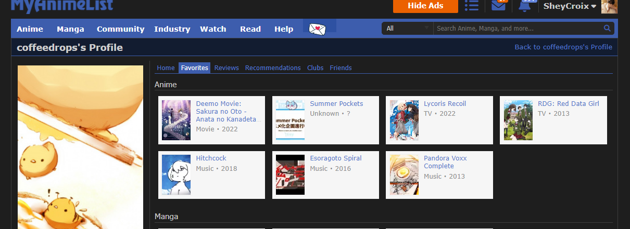Open the Manga menu
This screenshot has width=630, height=229.
coord(70,29)
